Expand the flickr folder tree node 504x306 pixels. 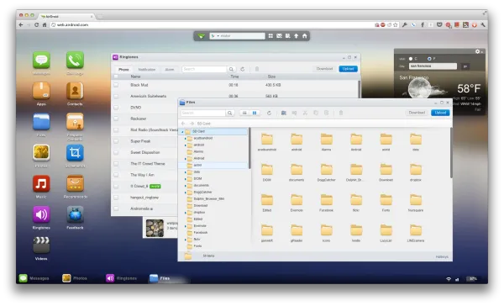pos(185,240)
